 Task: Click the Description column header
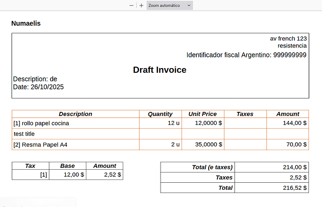75,114
